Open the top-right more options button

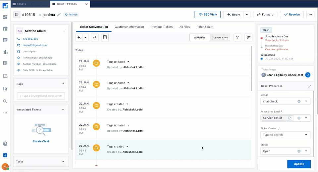[x=310, y=15]
